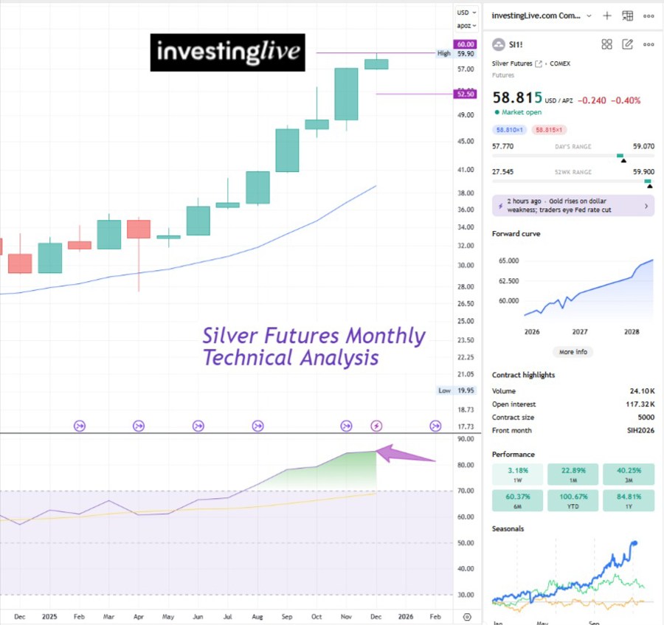This screenshot has height=625, width=664.
Task: Open chart settings via the bottom-right gear icon
Action: pyautogui.click(x=466, y=616)
